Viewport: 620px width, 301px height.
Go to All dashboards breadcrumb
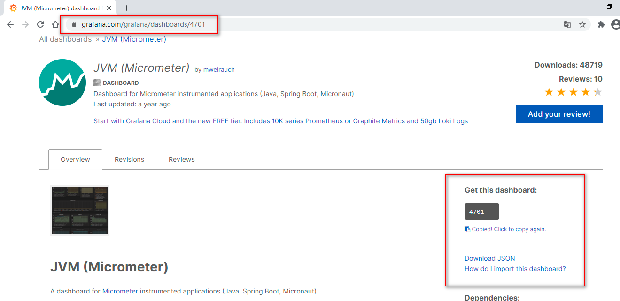65,39
